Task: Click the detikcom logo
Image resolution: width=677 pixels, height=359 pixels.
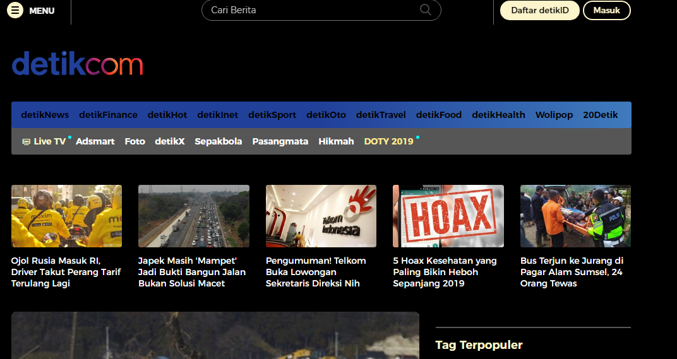Action: click(77, 64)
